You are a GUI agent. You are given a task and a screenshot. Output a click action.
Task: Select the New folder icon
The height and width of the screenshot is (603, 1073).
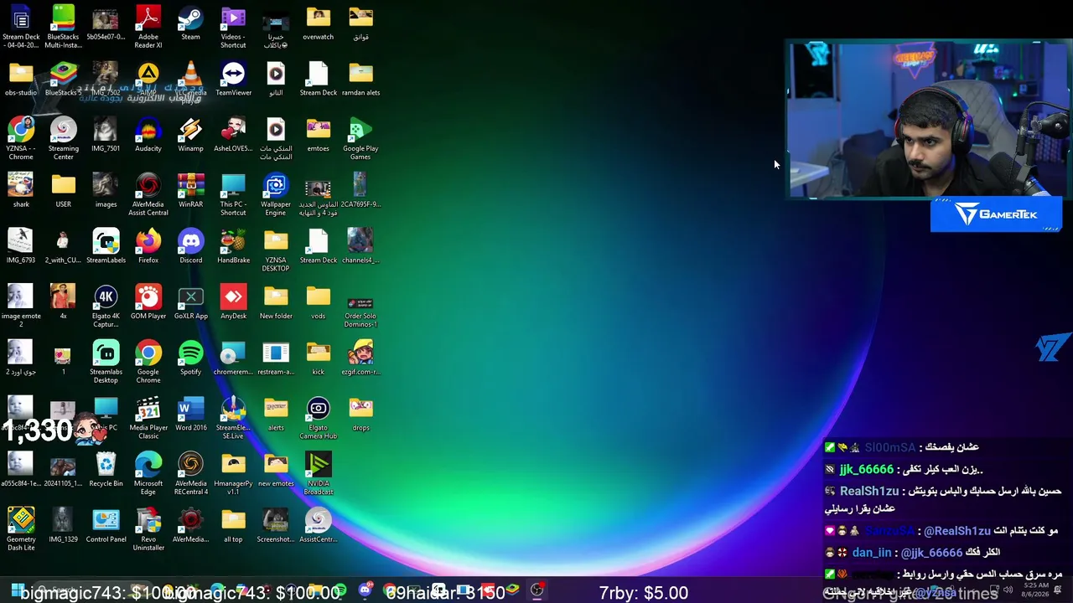276,303
